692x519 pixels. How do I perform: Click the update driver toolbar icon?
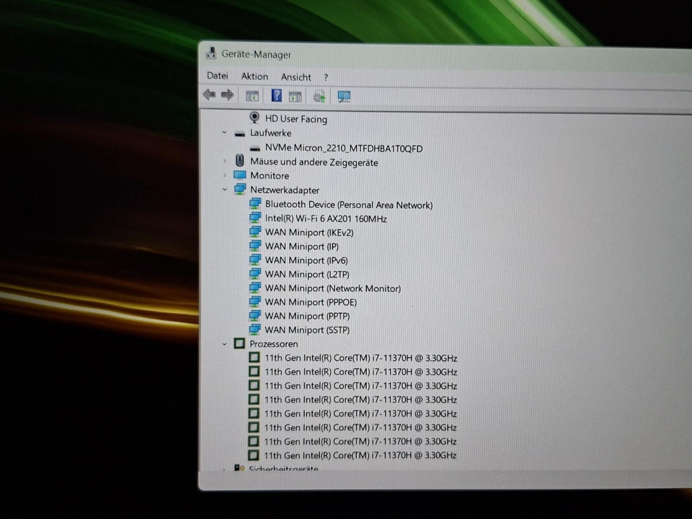[319, 97]
